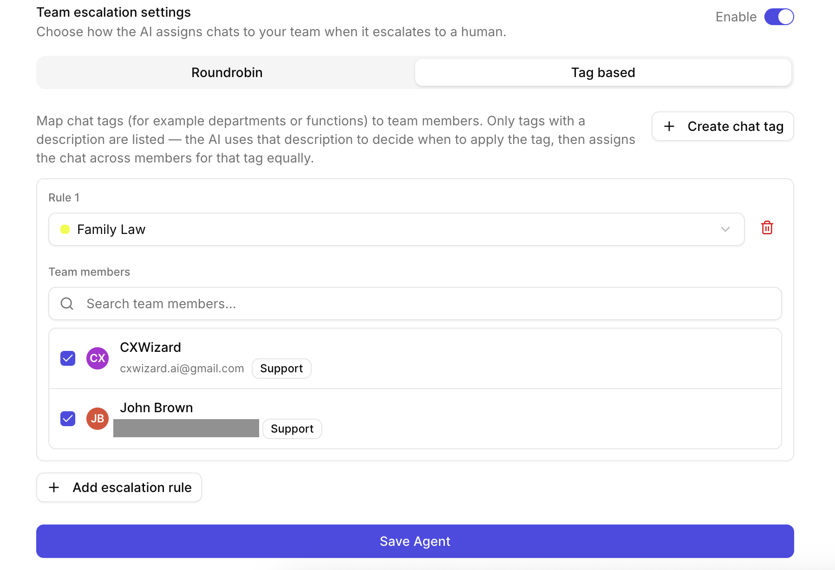Click the CXWizard name
The width and height of the screenshot is (835, 570).
point(150,347)
